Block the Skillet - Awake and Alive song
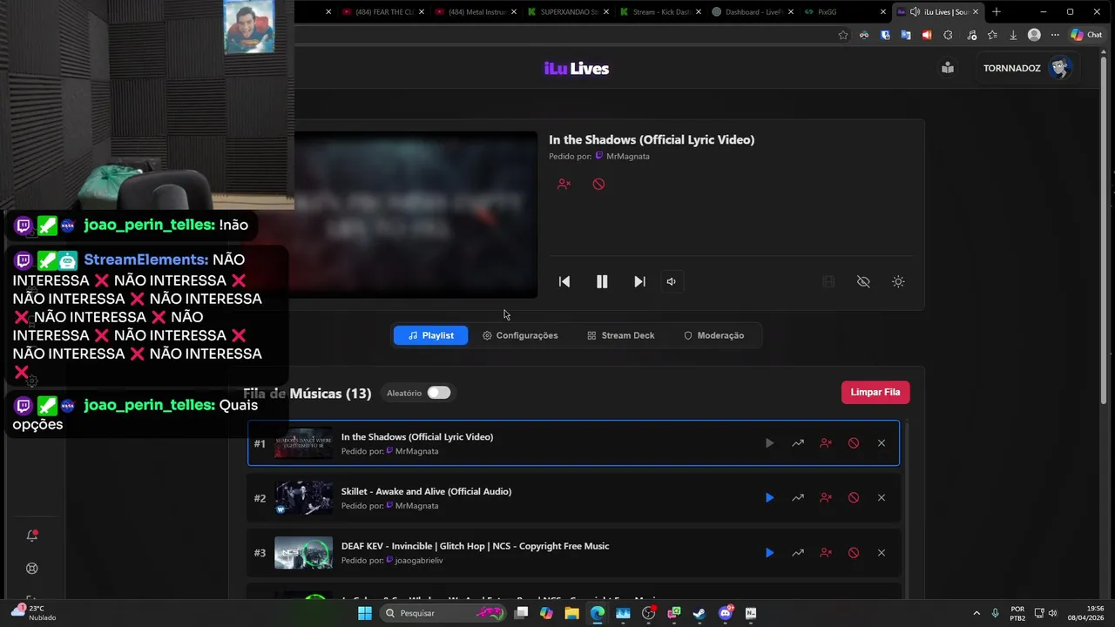Viewport: 1115px width, 627px height. (854, 498)
